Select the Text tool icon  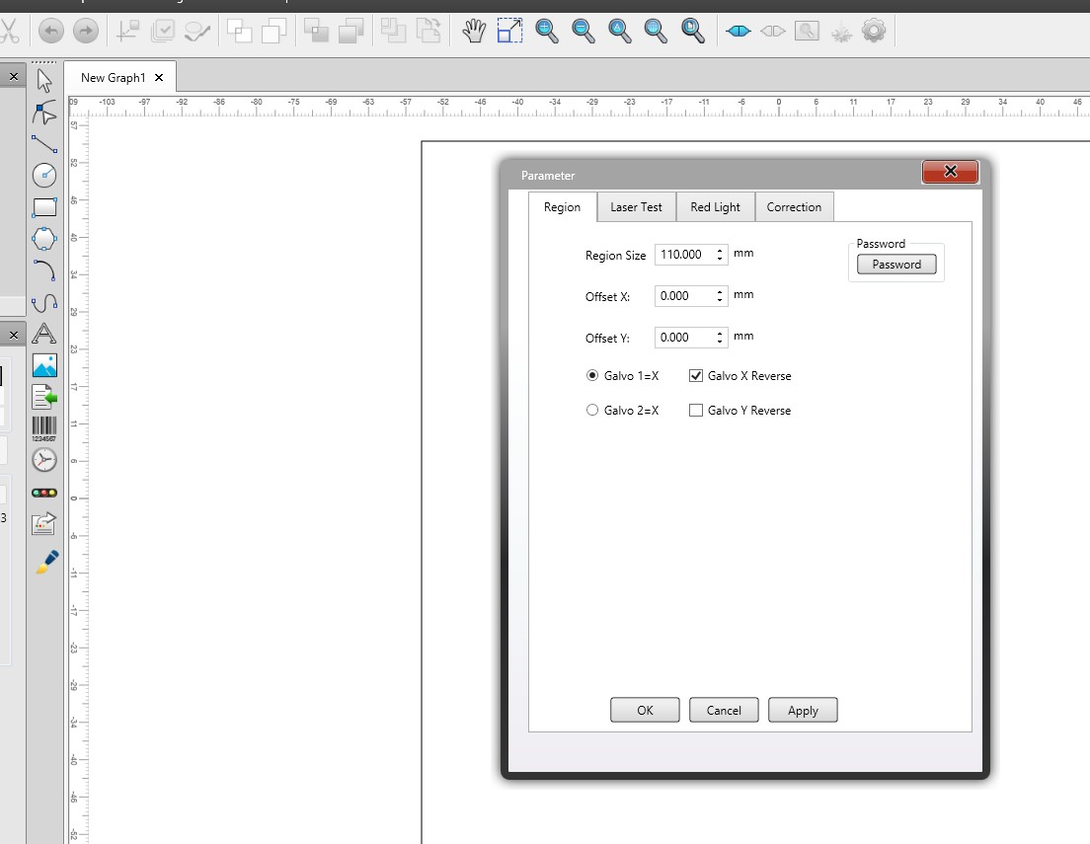click(x=44, y=334)
